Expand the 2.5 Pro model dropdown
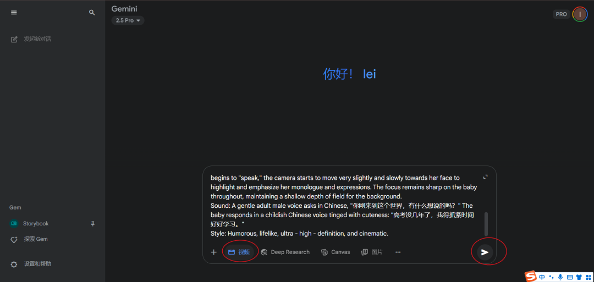594x282 pixels. pos(128,20)
